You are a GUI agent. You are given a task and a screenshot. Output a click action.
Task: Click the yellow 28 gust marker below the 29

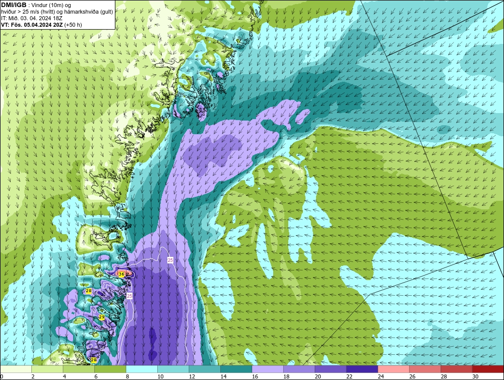point(94,360)
